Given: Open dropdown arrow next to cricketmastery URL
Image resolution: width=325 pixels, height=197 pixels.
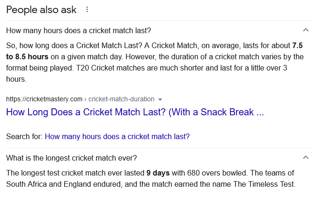Looking at the screenshot, I should click(160, 99).
